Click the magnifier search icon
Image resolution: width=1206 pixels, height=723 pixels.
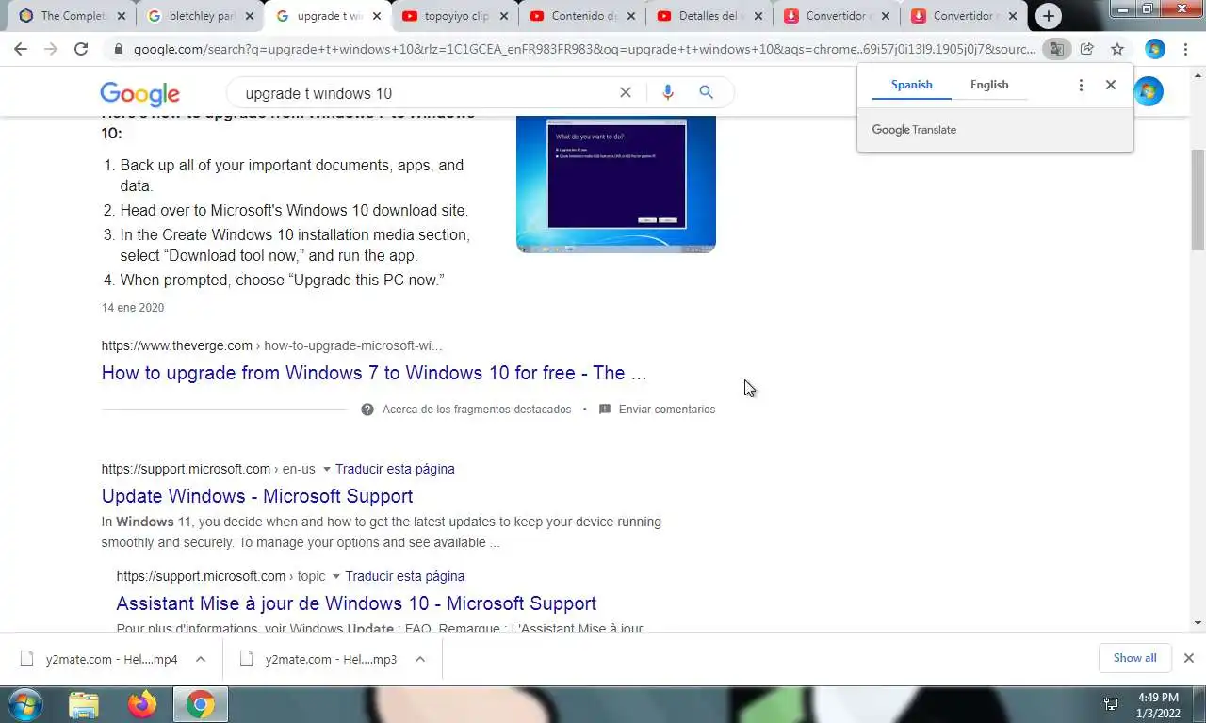pos(706,92)
